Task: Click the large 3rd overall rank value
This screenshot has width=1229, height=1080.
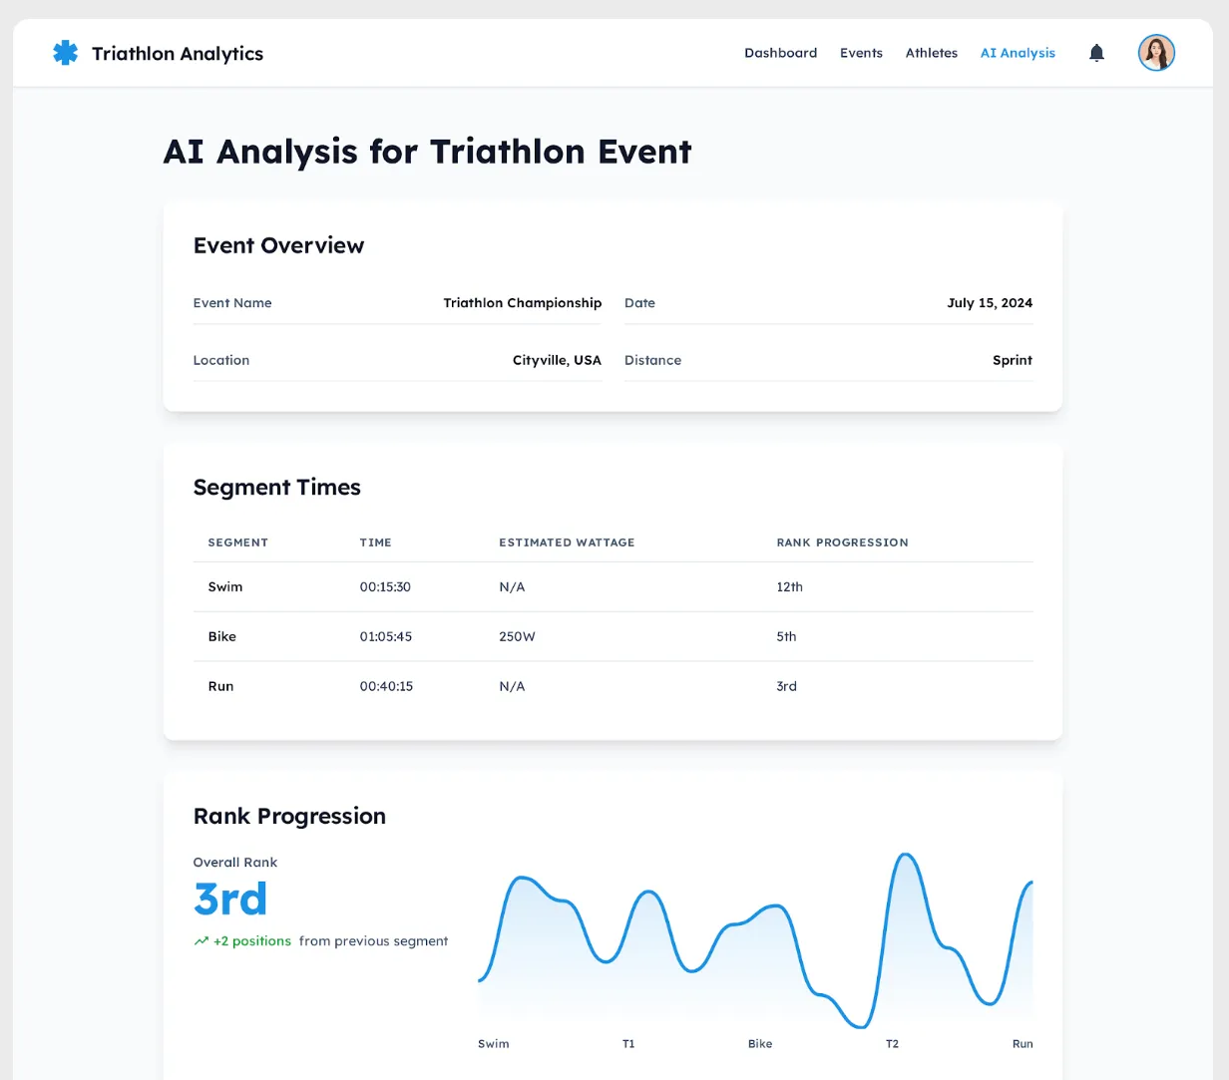Action: tap(230, 900)
